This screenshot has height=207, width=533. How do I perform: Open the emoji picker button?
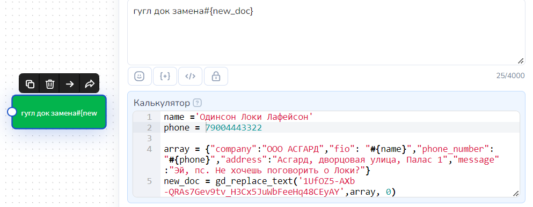click(140, 76)
